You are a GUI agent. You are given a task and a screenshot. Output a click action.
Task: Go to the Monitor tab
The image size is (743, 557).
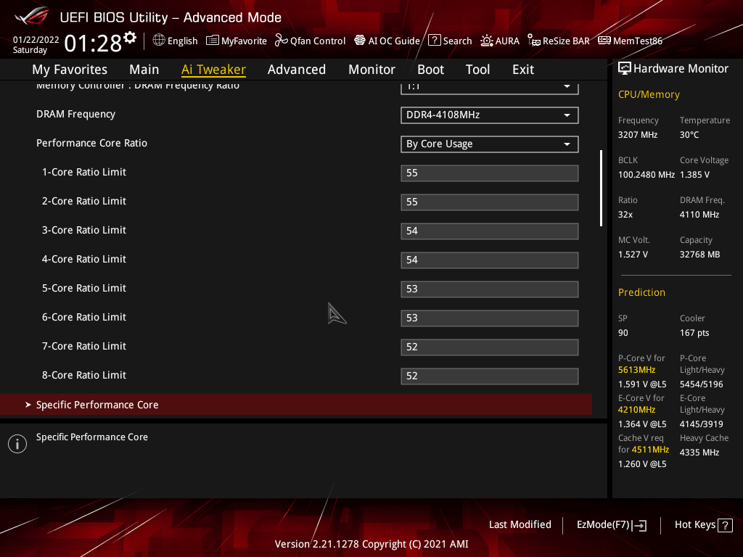point(372,70)
